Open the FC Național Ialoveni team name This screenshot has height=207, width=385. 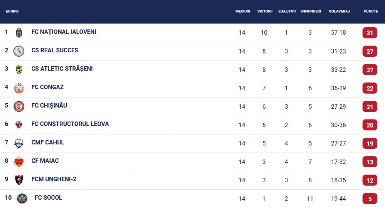tap(64, 32)
